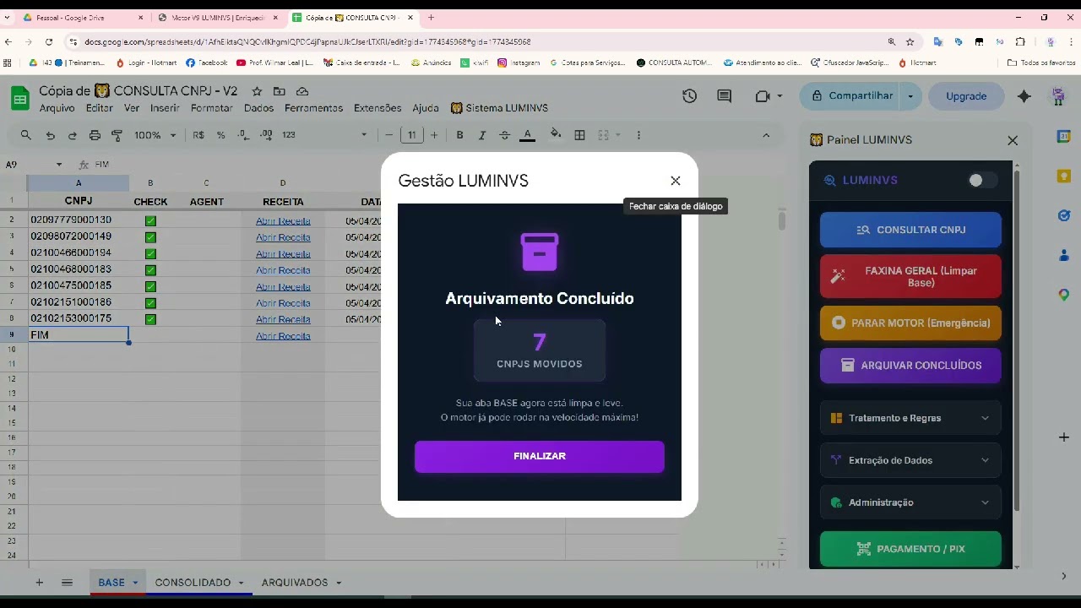Close the Painel LUMINVS sidebar
The image size is (1081, 608).
click(x=1013, y=140)
